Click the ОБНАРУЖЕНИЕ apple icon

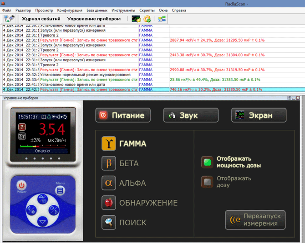(x=108, y=203)
